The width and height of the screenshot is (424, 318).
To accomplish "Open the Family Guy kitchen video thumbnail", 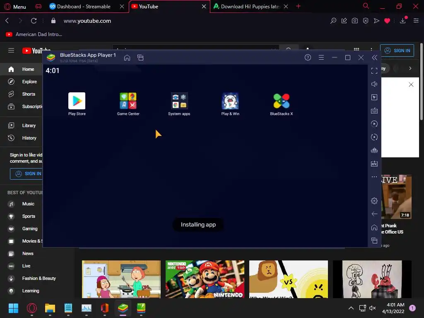I will [121, 279].
